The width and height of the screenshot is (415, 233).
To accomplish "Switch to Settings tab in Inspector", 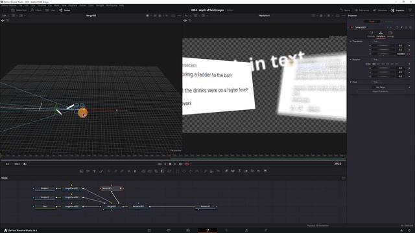I will pyautogui.click(x=390, y=34).
